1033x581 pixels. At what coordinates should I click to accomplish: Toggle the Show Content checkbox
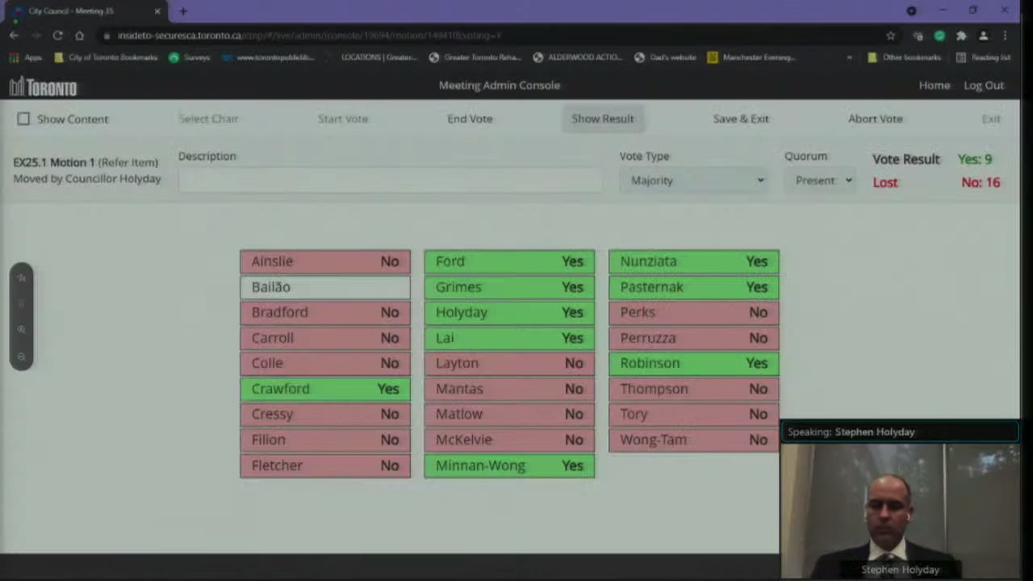[x=23, y=119]
